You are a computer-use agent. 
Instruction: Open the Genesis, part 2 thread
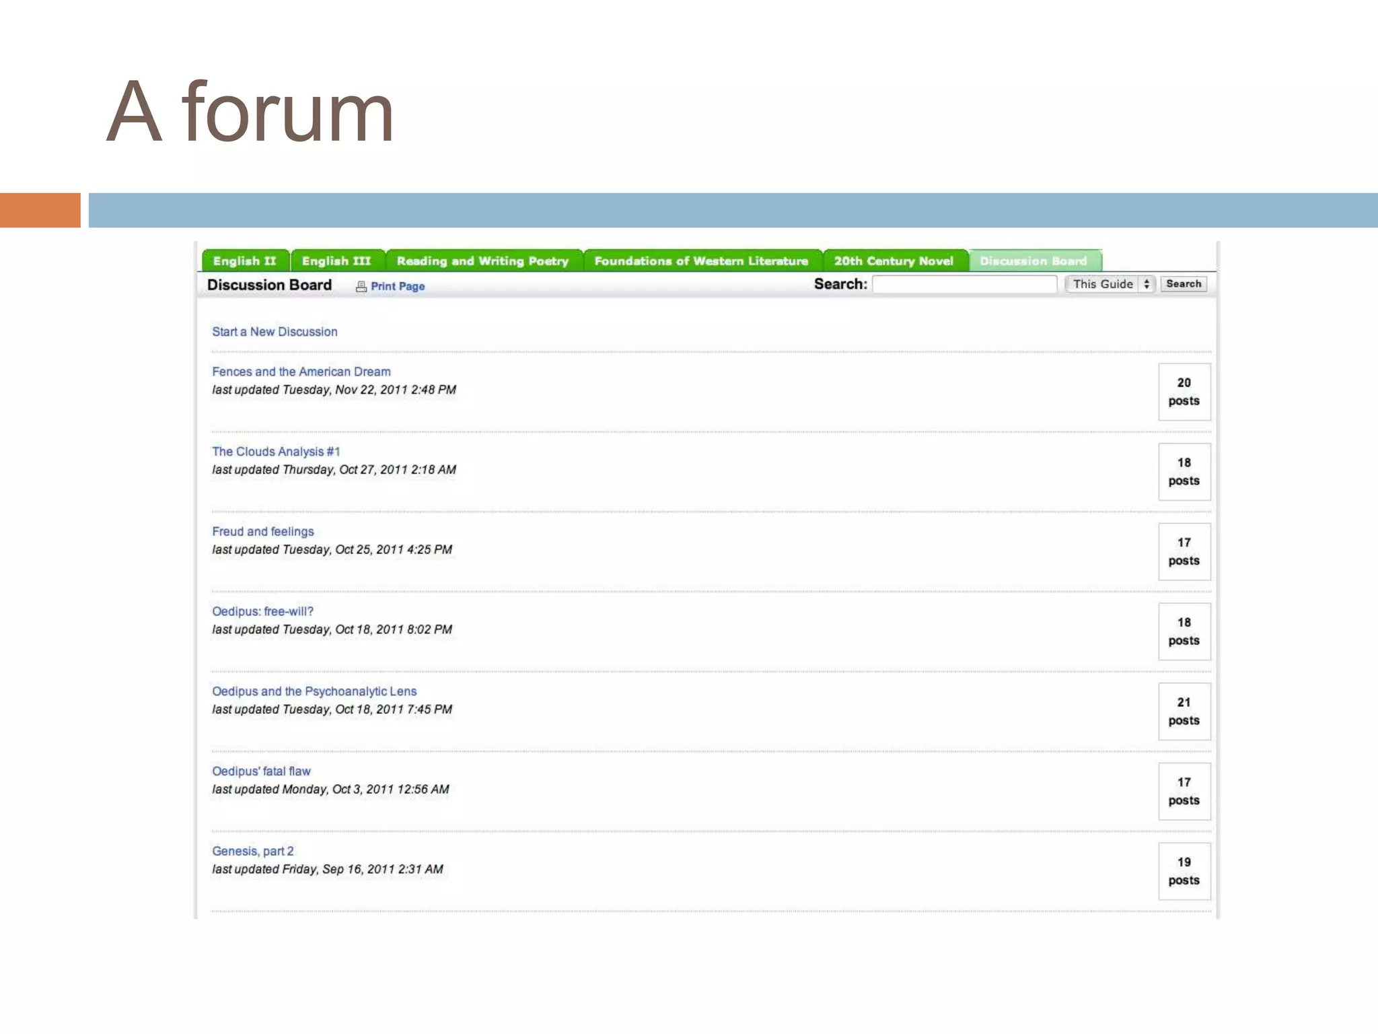pyautogui.click(x=252, y=852)
